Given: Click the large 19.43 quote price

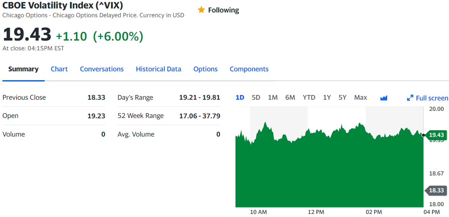Looking at the screenshot, I should pyautogui.click(x=27, y=34).
